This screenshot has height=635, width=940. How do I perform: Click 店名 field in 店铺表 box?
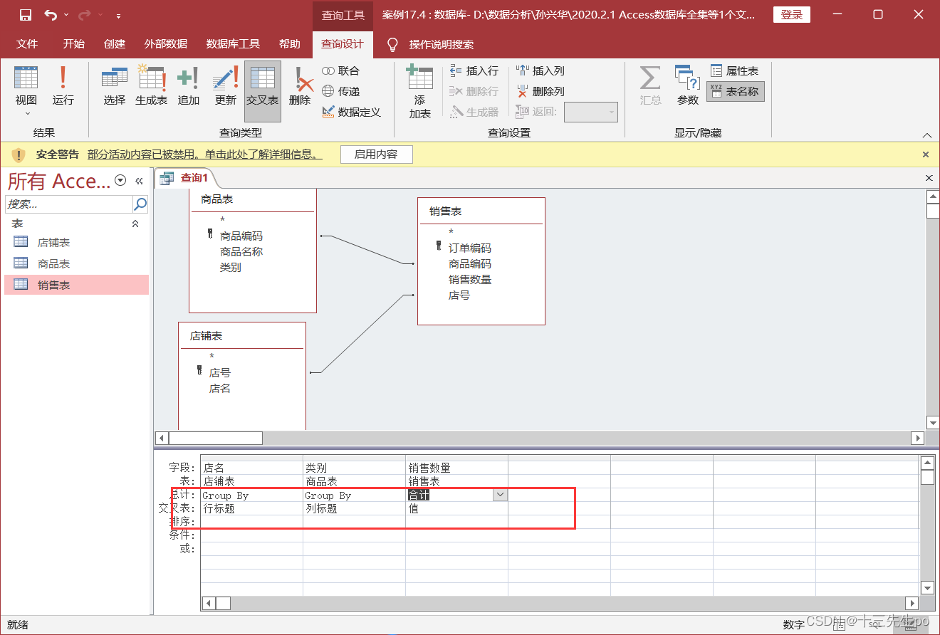pos(219,389)
